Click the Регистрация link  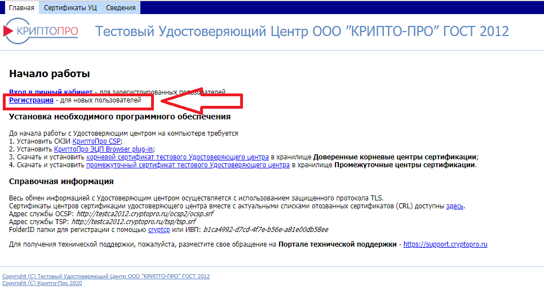point(31,100)
